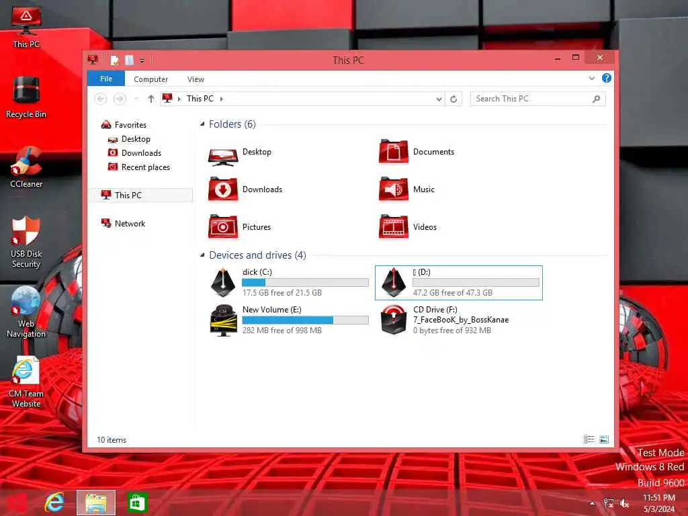Open the Downloads folder icon in Folders
The height and width of the screenshot is (516, 688).
point(223,189)
